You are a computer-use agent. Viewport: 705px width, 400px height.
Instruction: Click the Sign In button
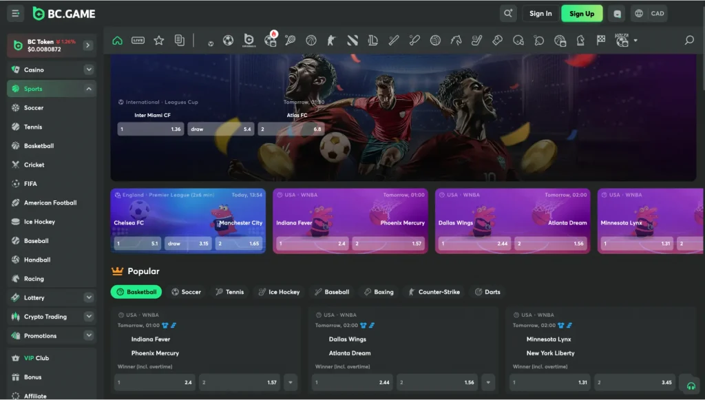(540, 14)
